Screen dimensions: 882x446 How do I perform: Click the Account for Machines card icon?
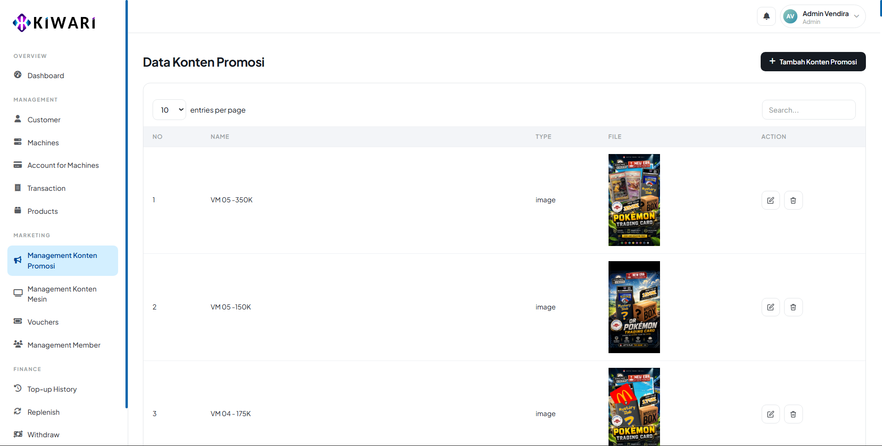[x=18, y=165]
